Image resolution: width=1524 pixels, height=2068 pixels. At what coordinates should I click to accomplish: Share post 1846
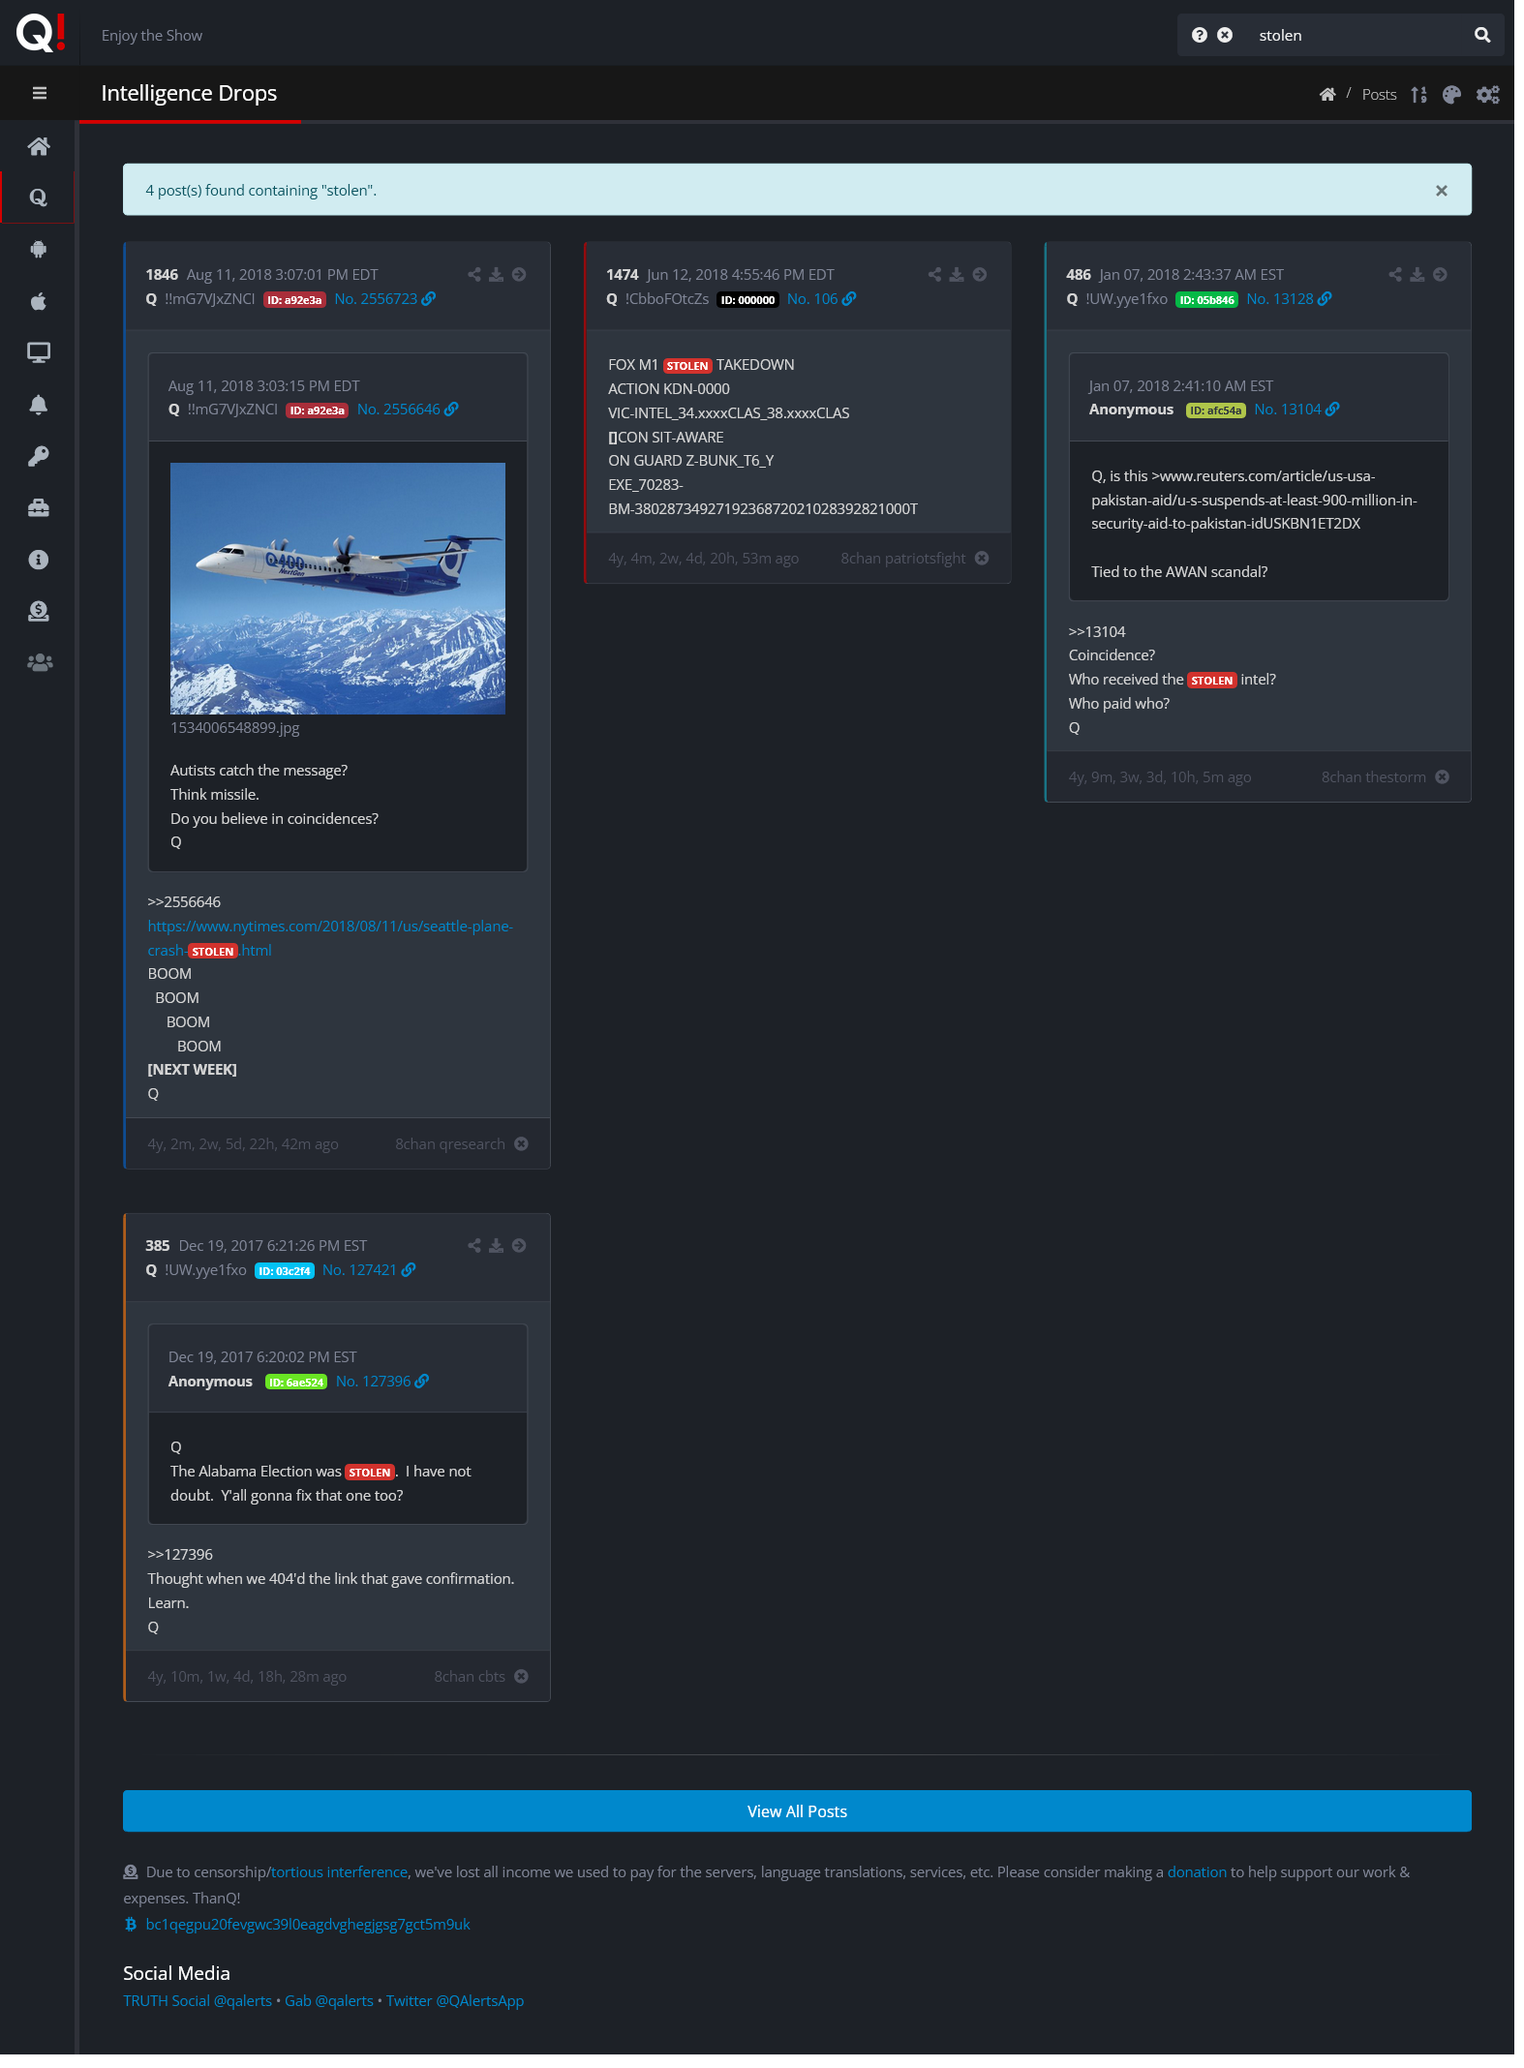pyautogui.click(x=474, y=275)
